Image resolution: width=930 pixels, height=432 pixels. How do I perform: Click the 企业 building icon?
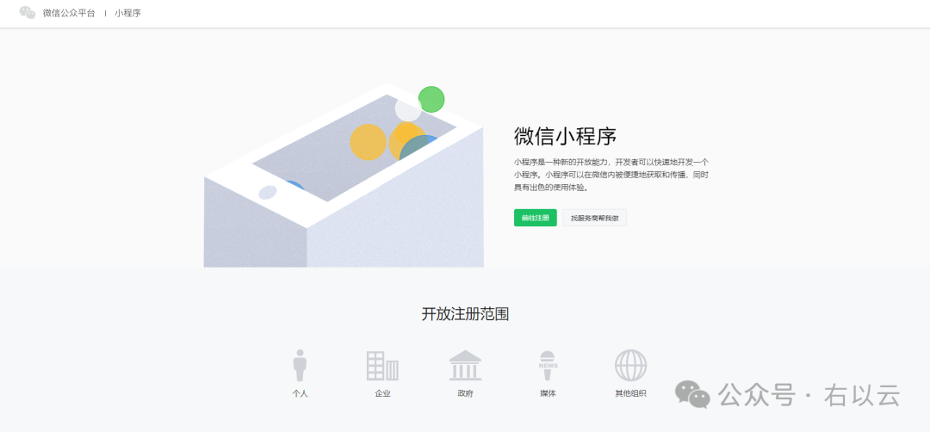(382, 366)
